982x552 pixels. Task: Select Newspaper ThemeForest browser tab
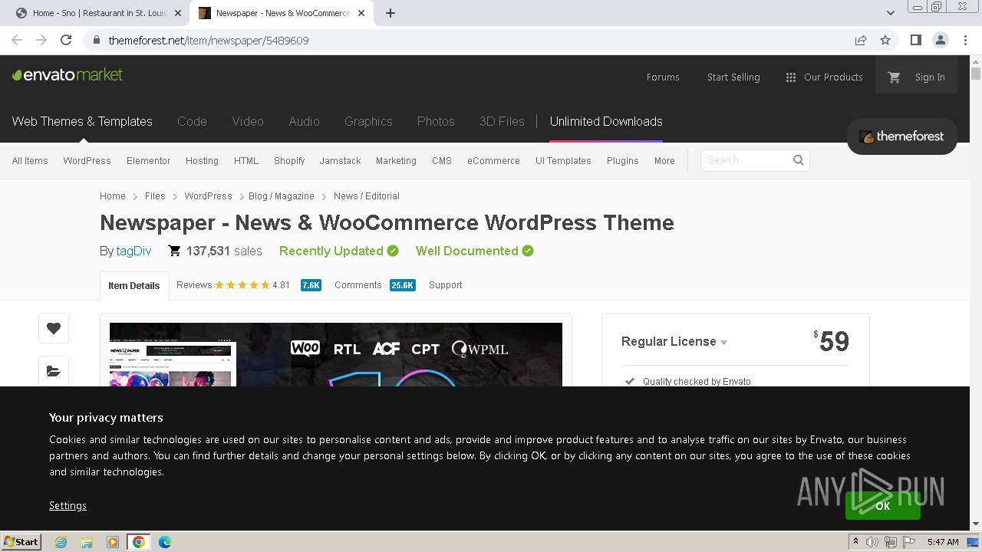click(283, 13)
